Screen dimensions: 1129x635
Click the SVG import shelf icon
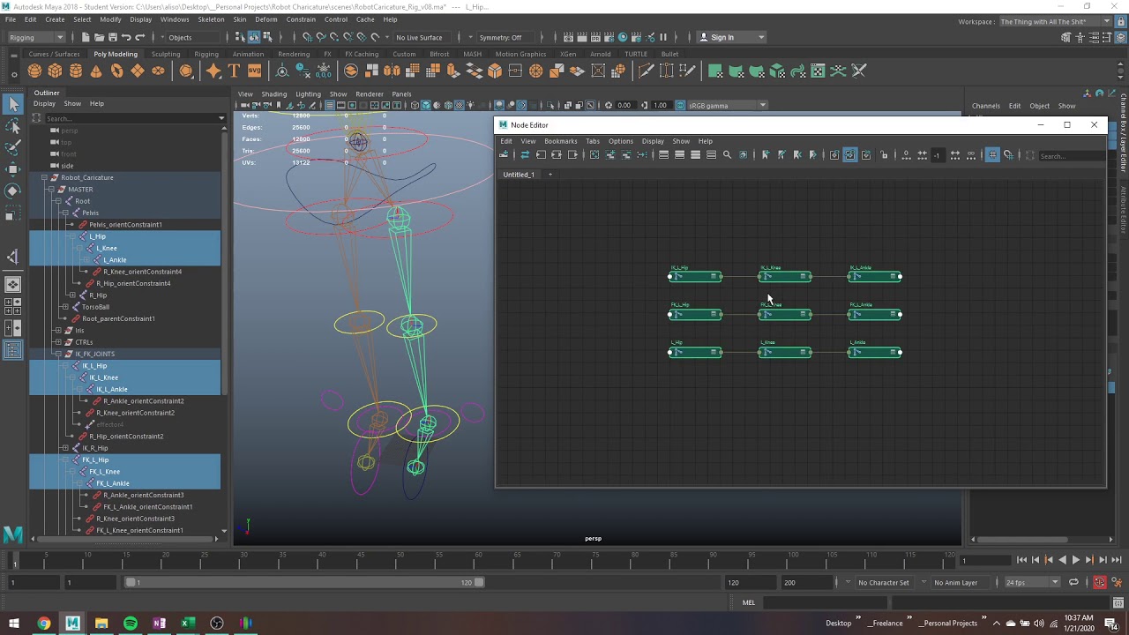(x=254, y=71)
